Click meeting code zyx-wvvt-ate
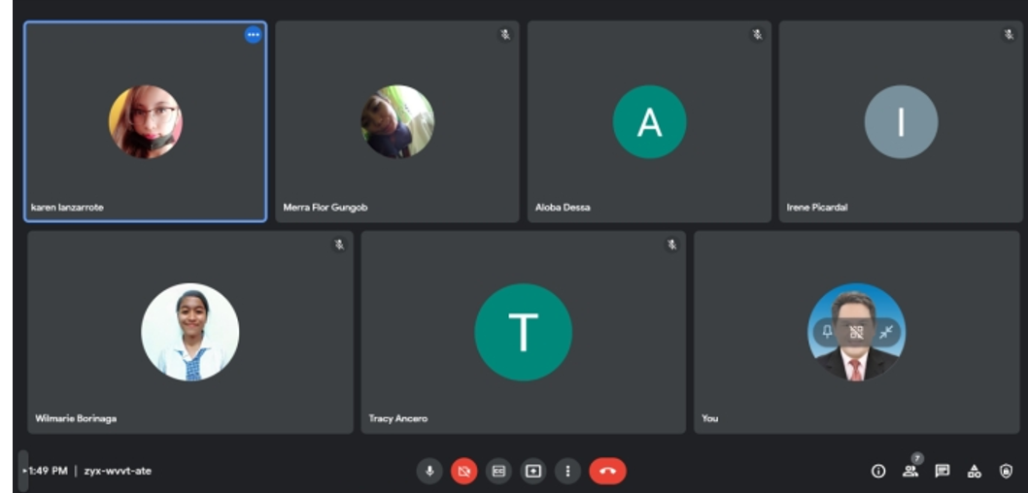The width and height of the screenshot is (1028, 493). [x=118, y=471]
